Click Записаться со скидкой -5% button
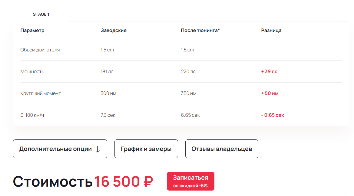Screen dimensions: 354x196 [x=190, y=181]
